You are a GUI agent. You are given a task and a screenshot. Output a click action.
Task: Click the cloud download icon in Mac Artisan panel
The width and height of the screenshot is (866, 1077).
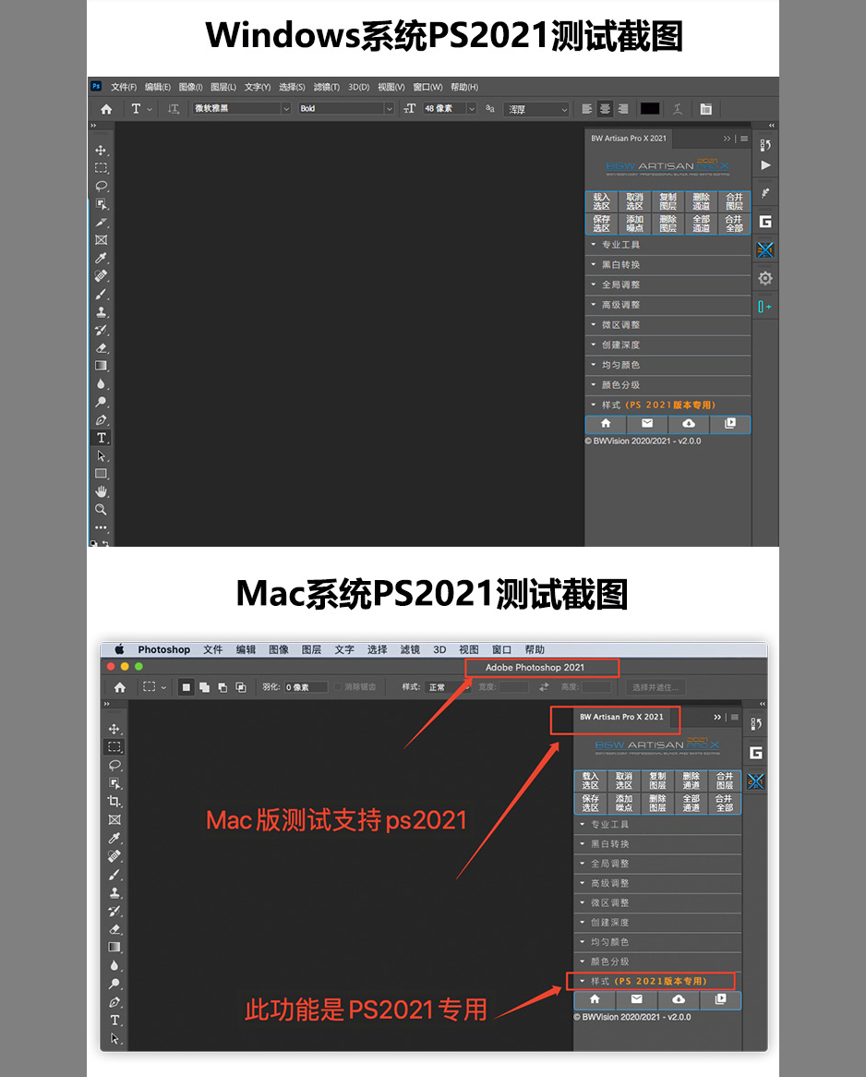[x=679, y=999]
